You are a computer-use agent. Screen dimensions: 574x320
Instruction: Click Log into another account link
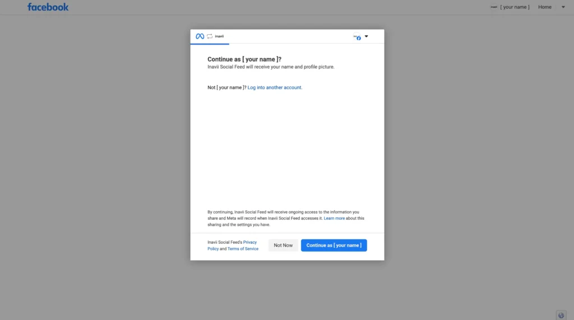(275, 87)
